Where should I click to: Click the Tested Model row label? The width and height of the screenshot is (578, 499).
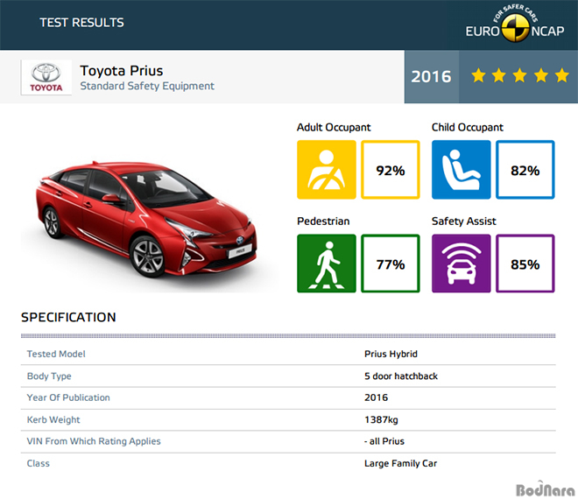(x=56, y=354)
